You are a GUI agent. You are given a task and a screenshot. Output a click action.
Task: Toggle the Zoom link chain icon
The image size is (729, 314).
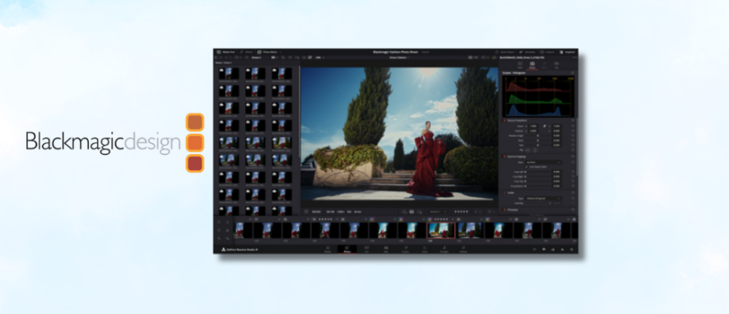[545, 126]
